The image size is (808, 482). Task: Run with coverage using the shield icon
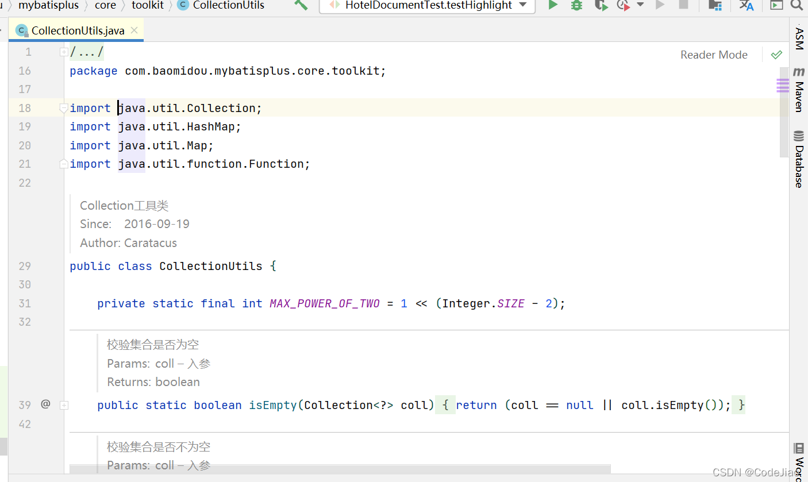coord(601,5)
